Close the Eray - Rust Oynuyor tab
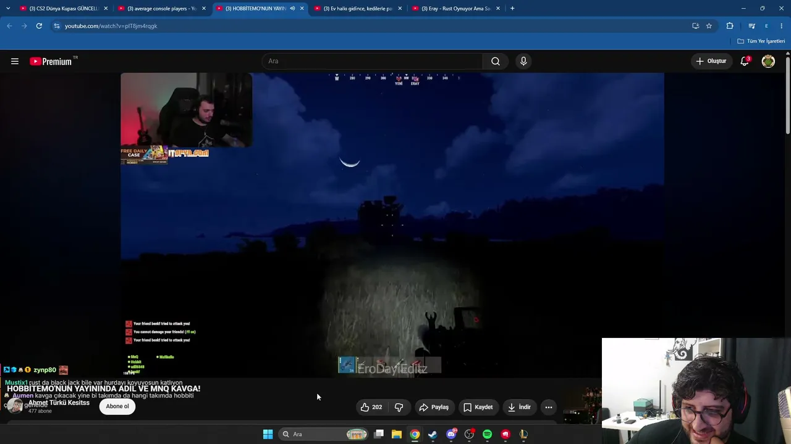791x444 pixels. 498,9
